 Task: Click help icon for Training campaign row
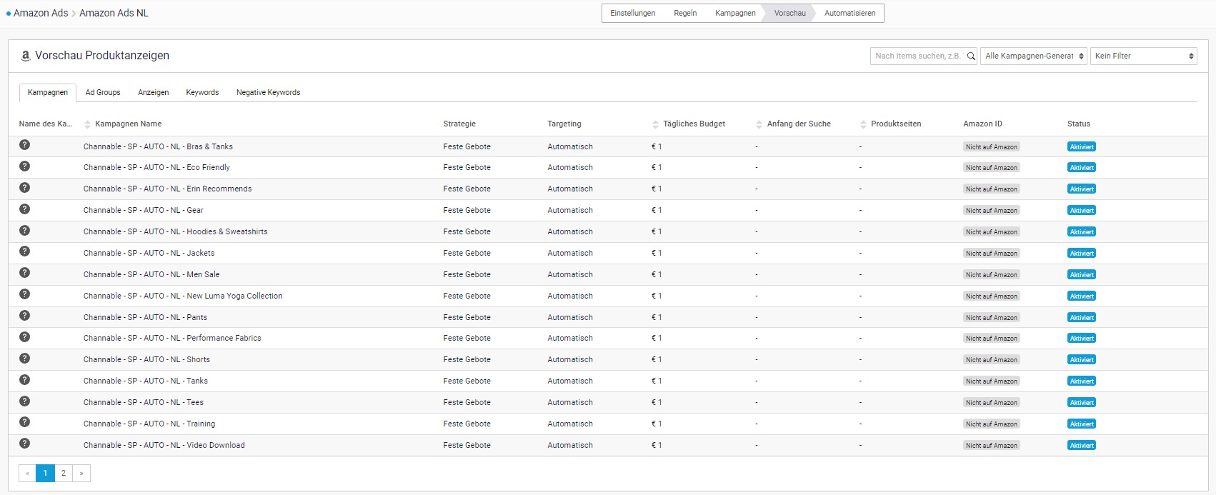pyautogui.click(x=24, y=422)
